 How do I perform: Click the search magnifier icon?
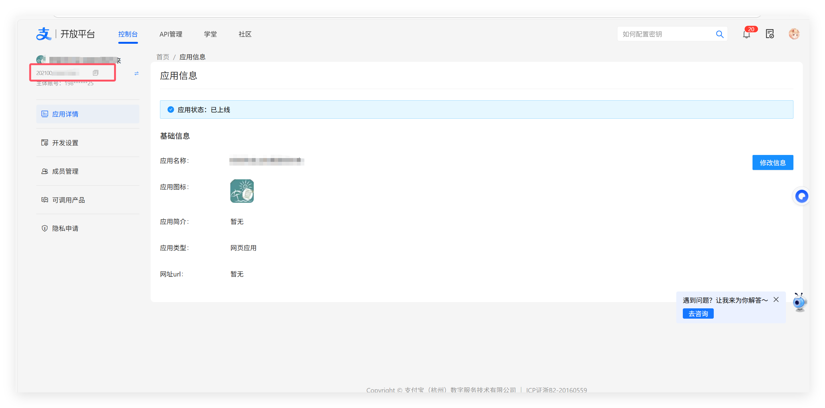tap(720, 34)
